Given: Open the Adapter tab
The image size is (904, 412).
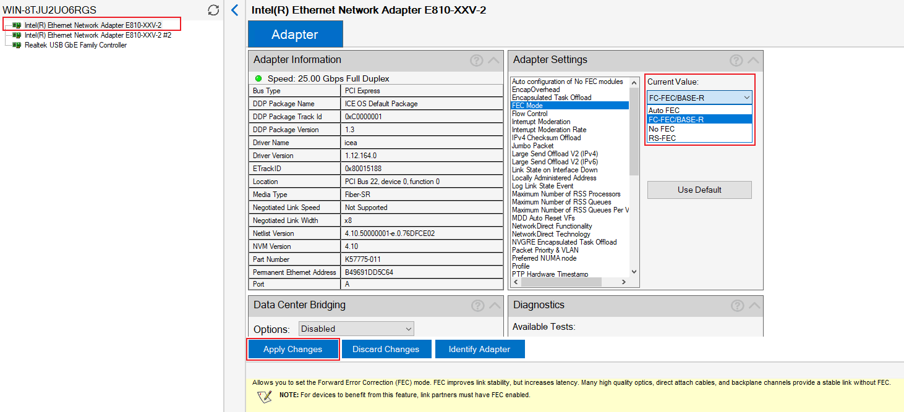Looking at the screenshot, I should click(x=295, y=34).
